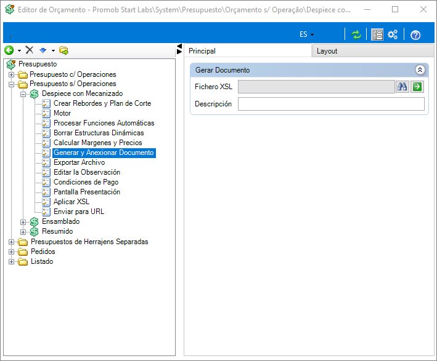
Task: Select Presupuesto c/ Operaciones
Action: point(73,74)
